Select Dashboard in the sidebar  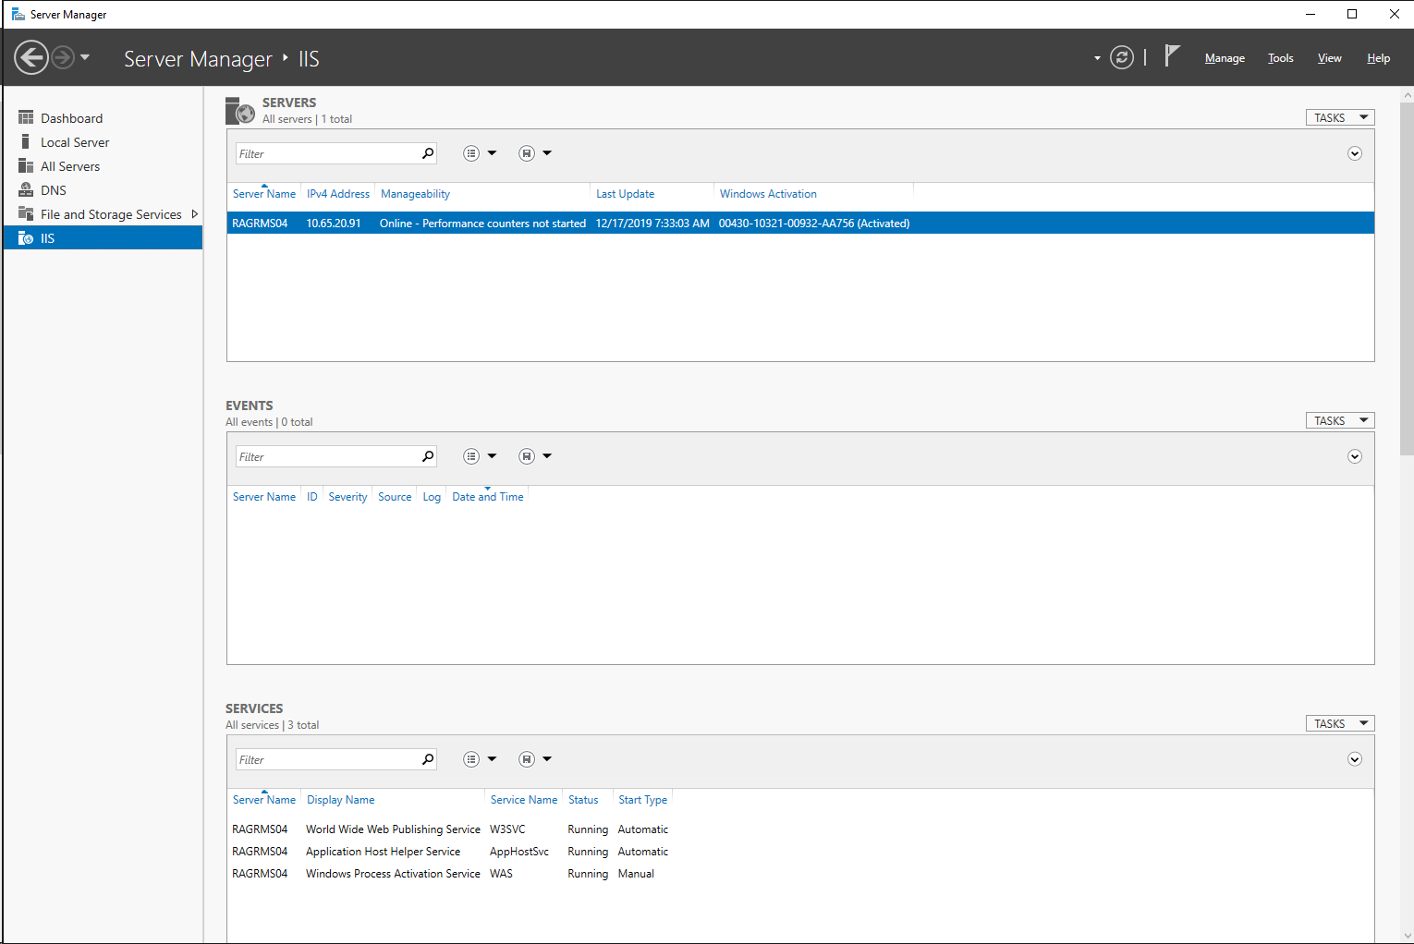pyautogui.click(x=103, y=118)
